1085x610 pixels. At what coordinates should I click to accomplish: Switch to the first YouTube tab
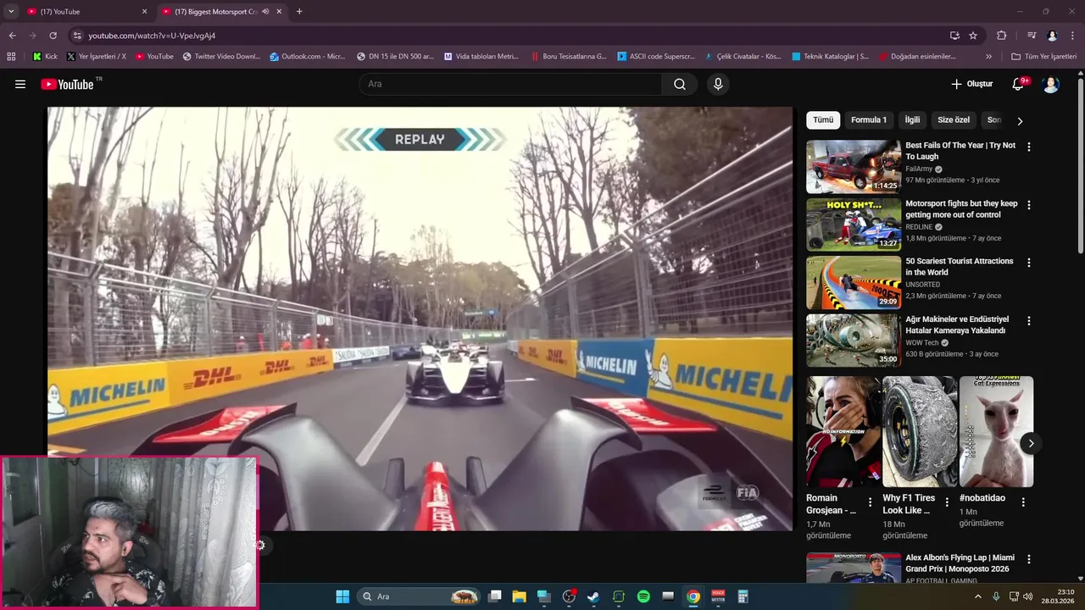coord(85,12)
